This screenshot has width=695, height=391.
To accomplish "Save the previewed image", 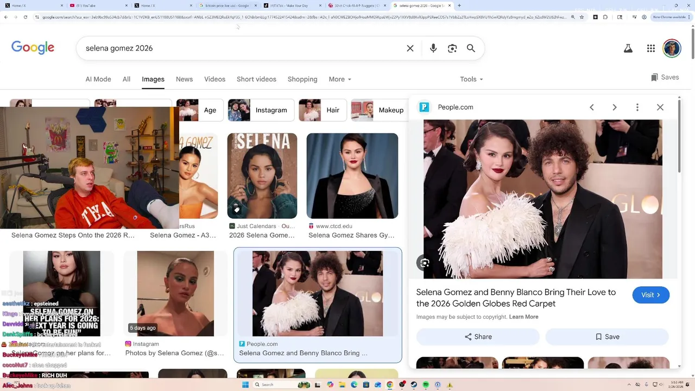I will [x=607, y=337].
